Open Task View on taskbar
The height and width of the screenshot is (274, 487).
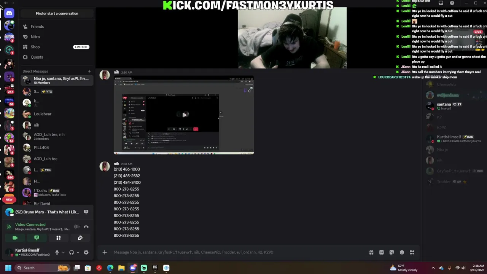click(x=77, y=268)
